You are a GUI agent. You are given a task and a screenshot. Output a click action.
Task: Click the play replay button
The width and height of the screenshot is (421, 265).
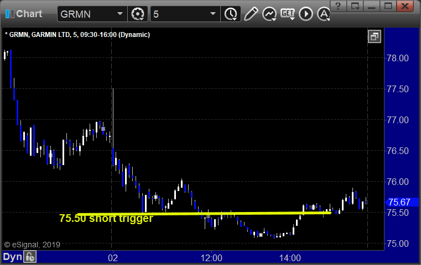306,14
